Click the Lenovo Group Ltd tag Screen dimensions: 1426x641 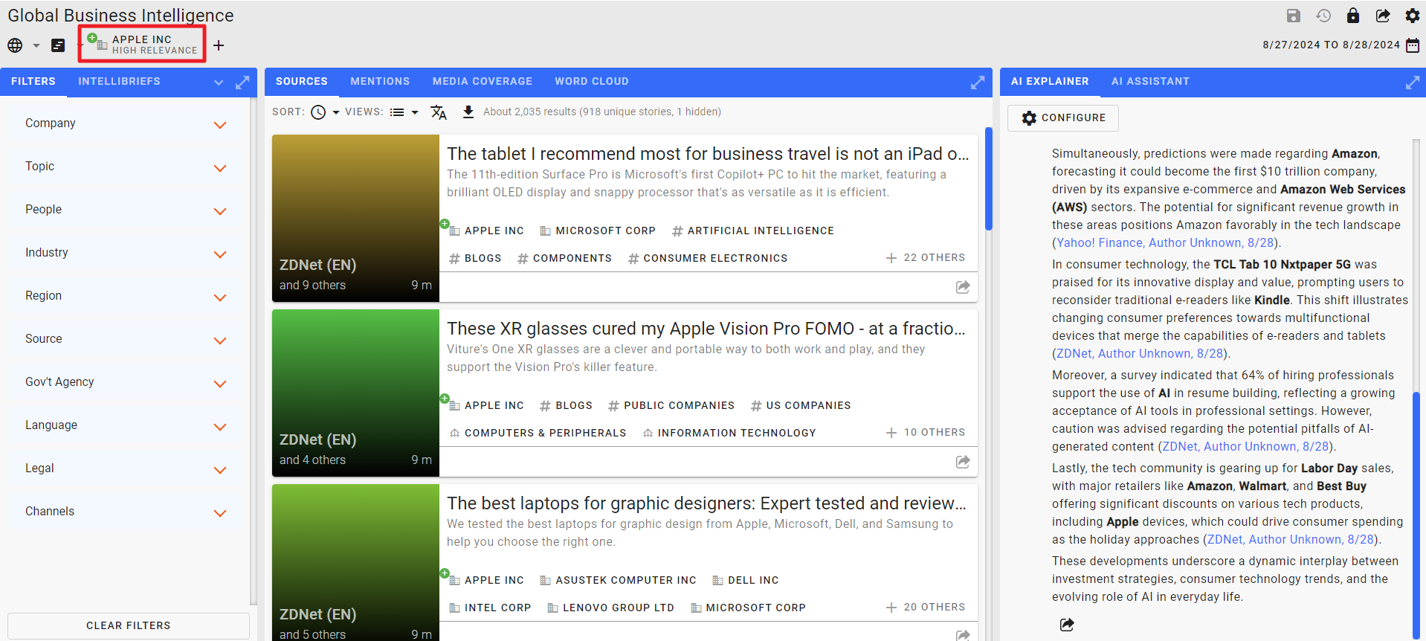610,608
